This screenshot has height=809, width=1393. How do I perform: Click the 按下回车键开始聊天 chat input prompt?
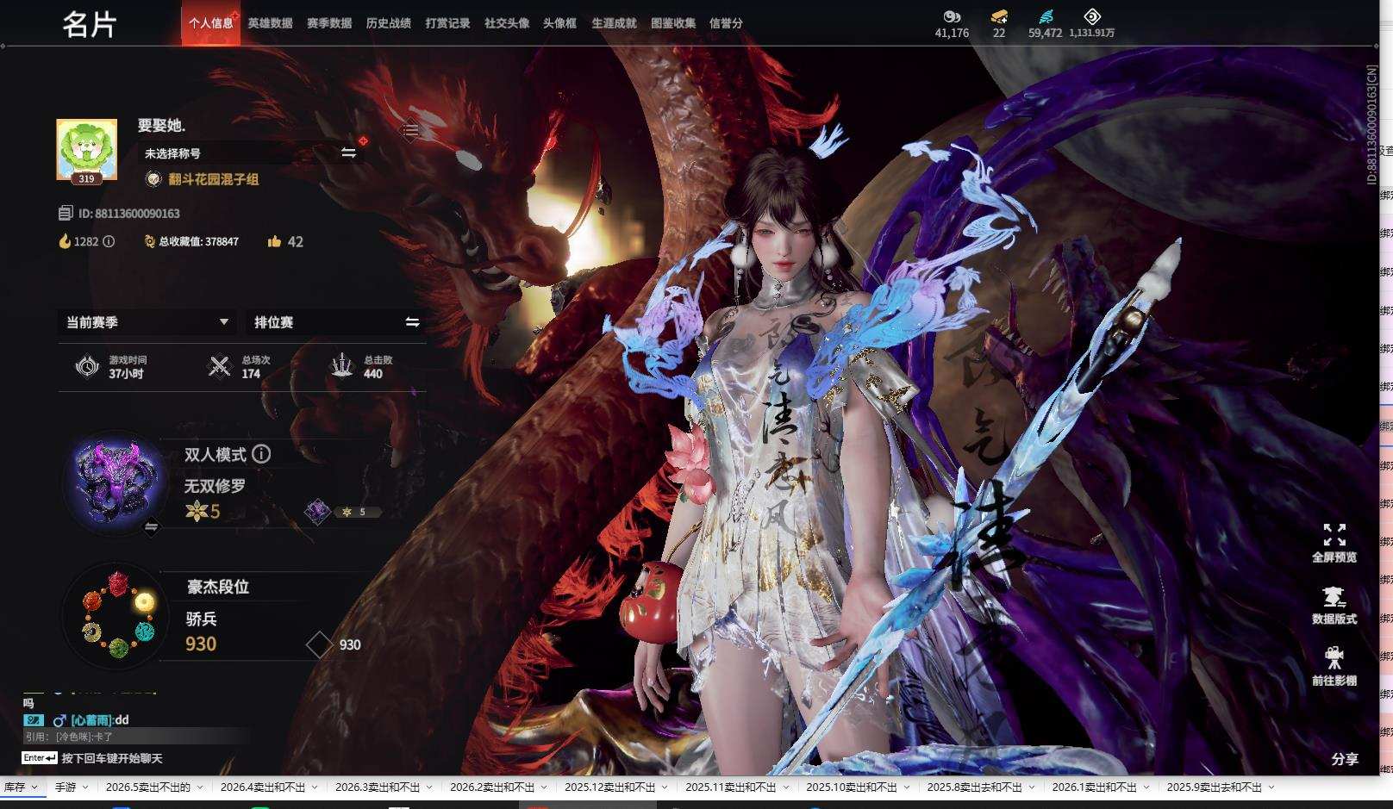[112, 758]
